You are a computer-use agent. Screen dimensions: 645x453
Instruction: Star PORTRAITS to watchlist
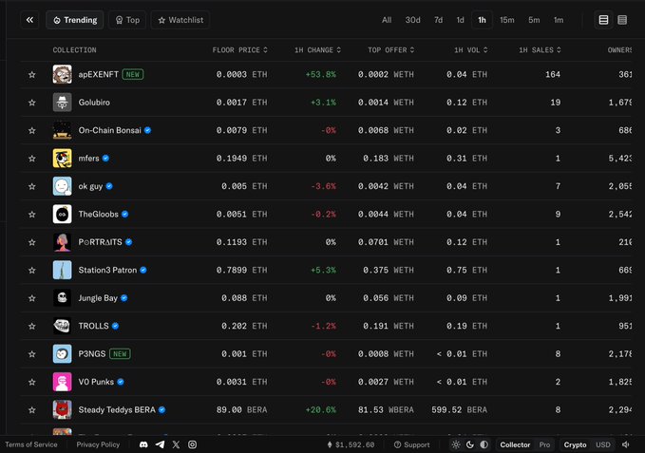[x=31, y=242]
